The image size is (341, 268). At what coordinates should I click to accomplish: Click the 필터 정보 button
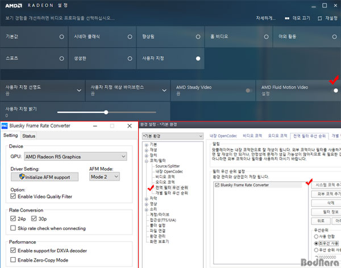[326, 212]
